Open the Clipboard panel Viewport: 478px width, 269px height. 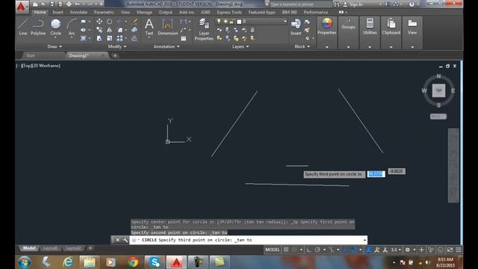391,26
